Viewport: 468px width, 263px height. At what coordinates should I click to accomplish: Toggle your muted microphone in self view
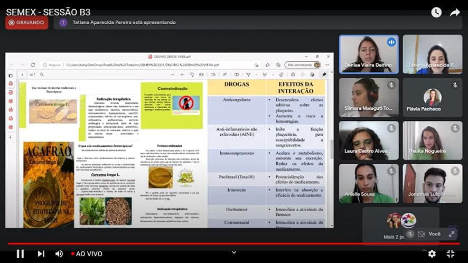pyautogui.click(x=410, y=234)
